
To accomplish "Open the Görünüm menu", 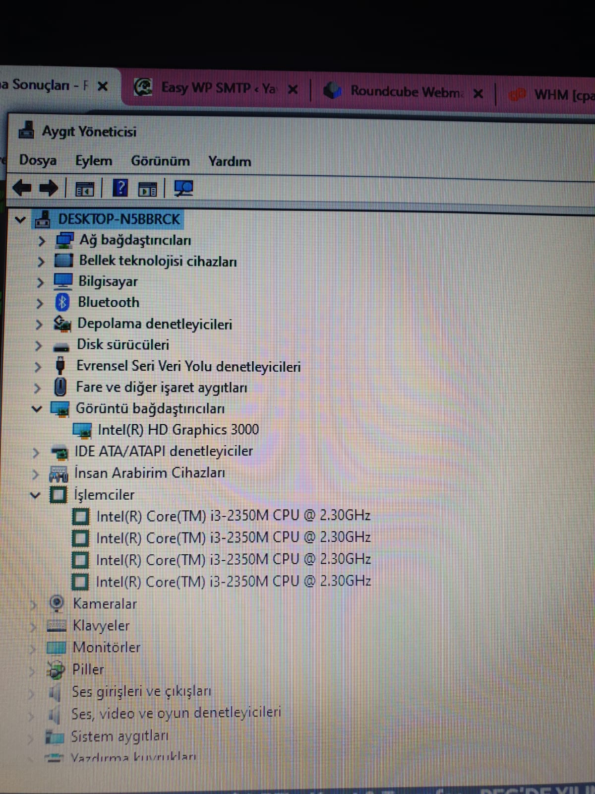I will (160, 161).
